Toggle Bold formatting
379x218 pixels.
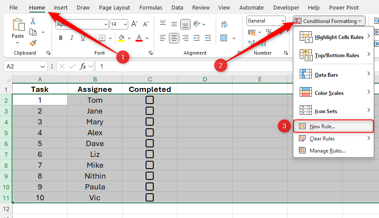[x=61, y=38]
